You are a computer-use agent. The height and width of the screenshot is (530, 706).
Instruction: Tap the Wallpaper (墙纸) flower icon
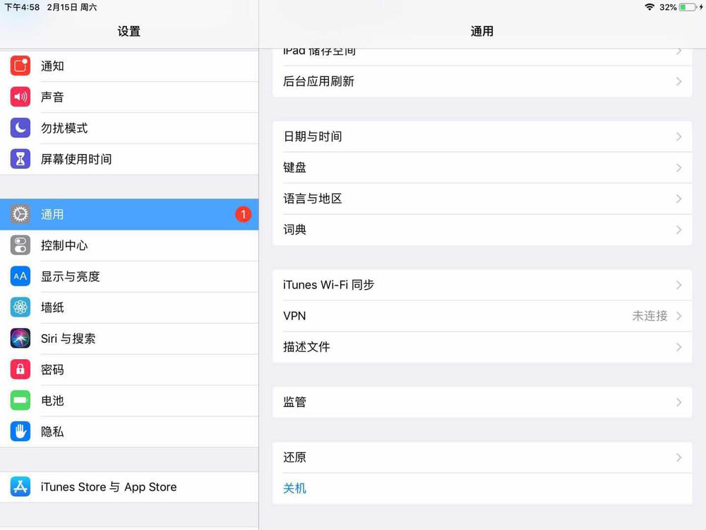[20, 308]
